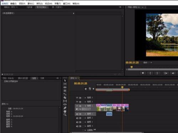Toggle eye visibility for Video 2 track

(77, 102)
